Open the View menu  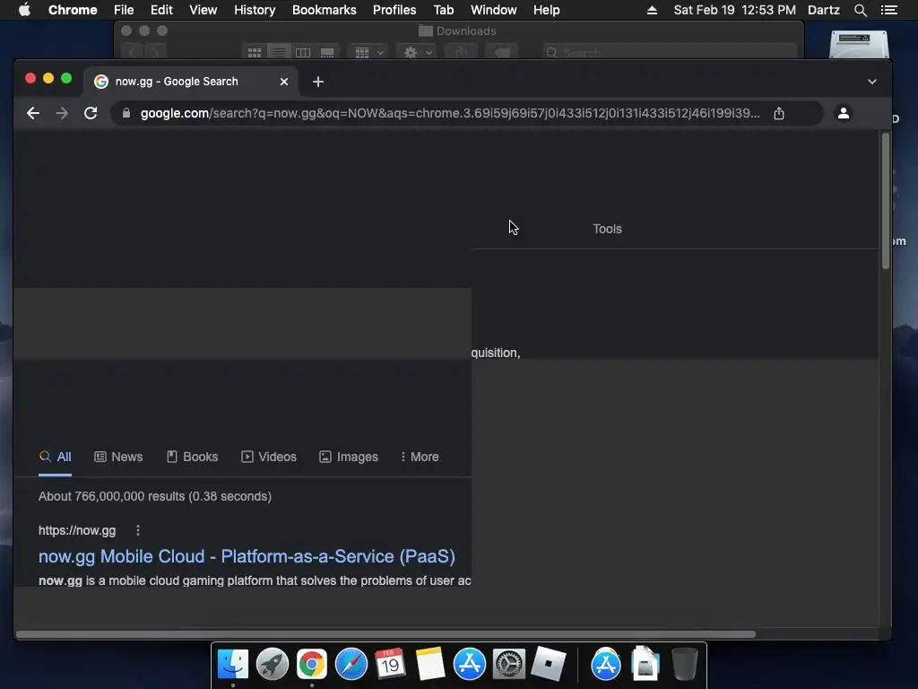click(204, 10)
